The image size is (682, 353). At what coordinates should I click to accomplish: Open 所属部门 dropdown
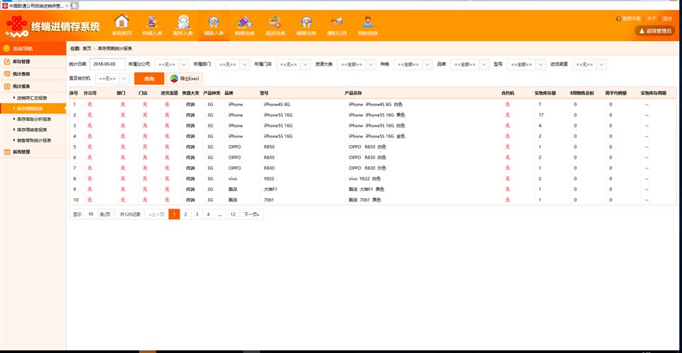pyautogui.click(x=233, y=64)
